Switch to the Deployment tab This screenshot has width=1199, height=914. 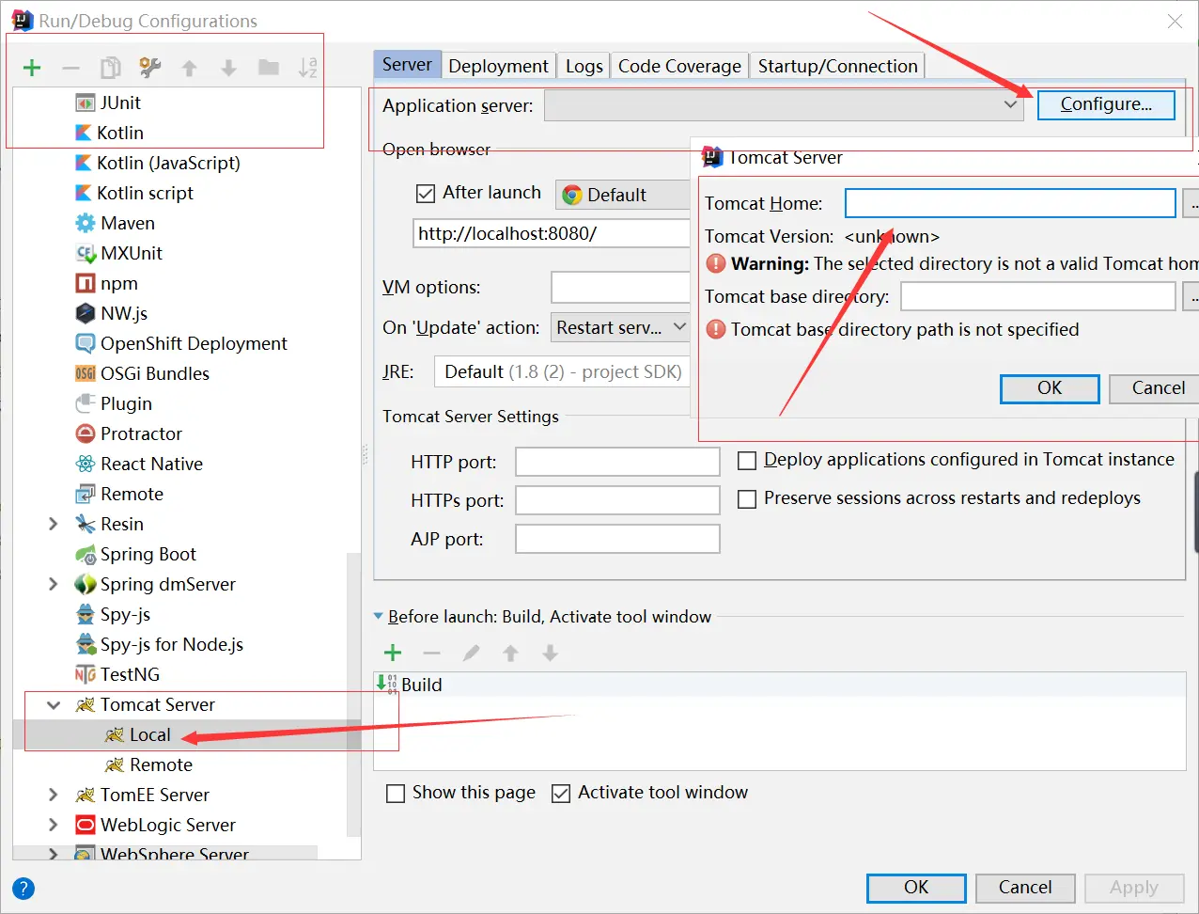(x=498, y=66)
